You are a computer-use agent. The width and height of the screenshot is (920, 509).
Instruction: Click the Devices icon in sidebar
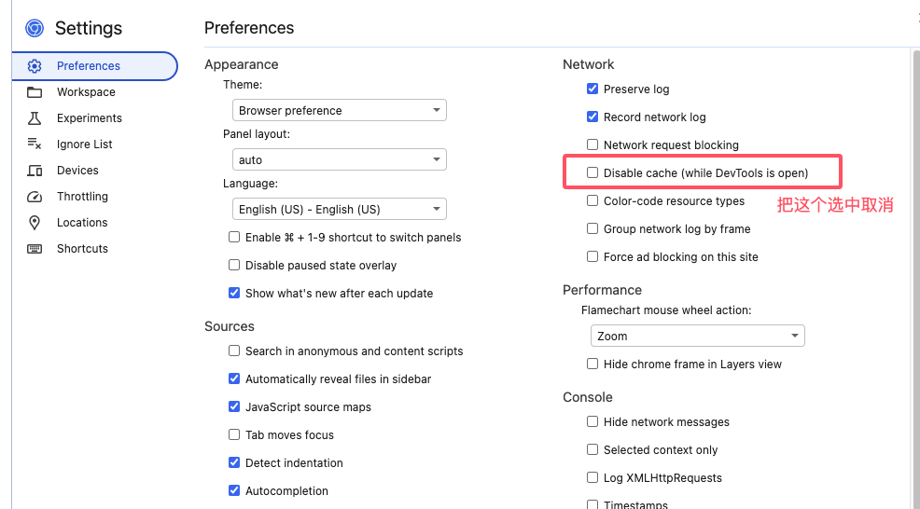click(x=35, y=170)
